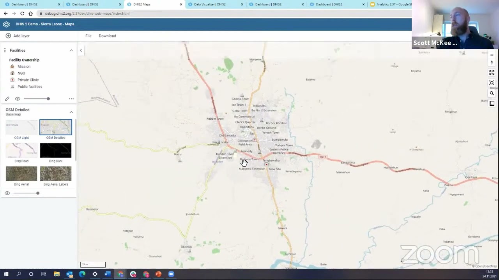This screenshot has height=280, width=499.
Task: Go back in the browser
Action: pyautogui.click(x=5, y=13)
